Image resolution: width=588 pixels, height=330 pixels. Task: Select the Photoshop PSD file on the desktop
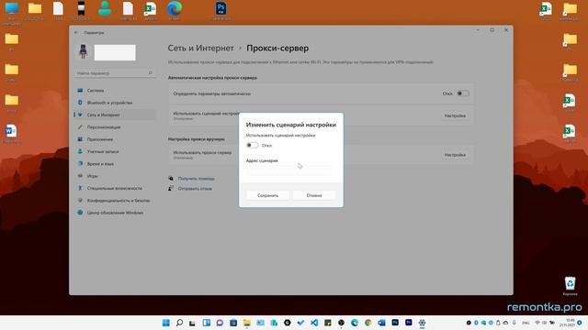[x=221, y=9]
